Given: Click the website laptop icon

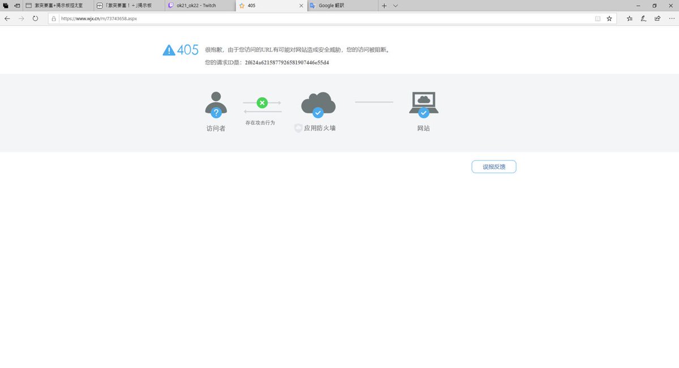Looking at the screenshot, I should (x=424, y=105).
